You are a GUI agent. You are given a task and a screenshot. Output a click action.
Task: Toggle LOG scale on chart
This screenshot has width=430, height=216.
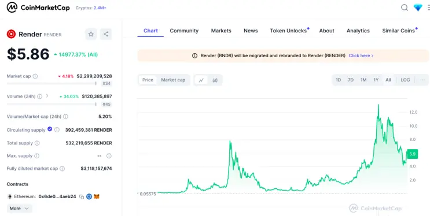click(x=405, y=80)
